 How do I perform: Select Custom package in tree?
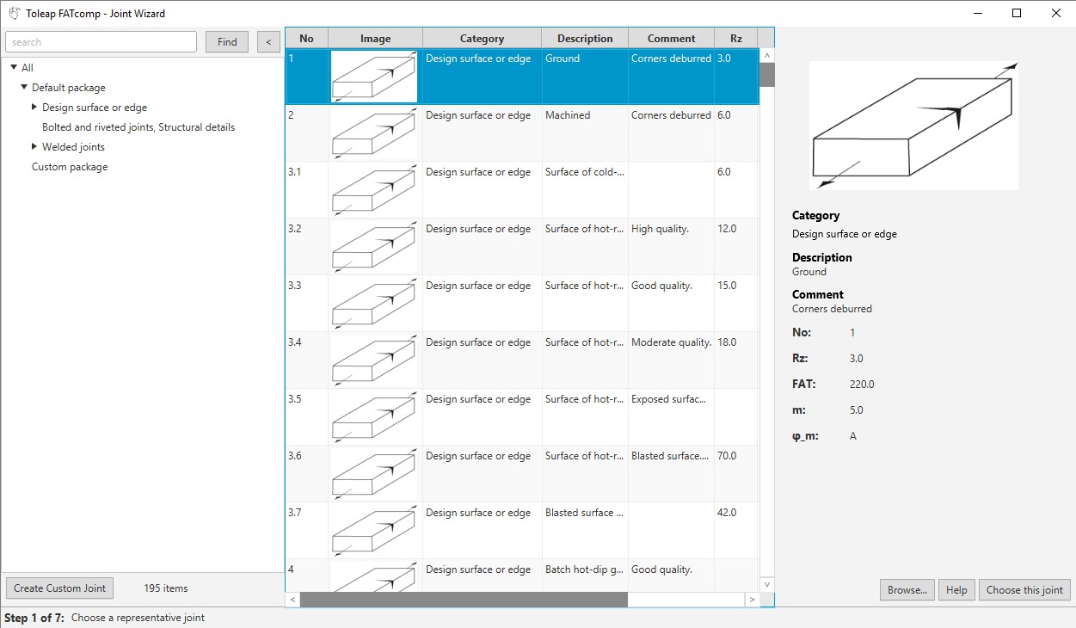click(70, 167)
